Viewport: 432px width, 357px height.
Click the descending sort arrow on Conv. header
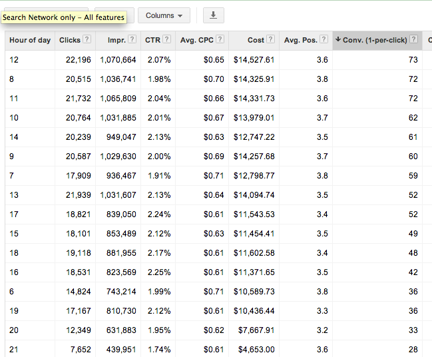pos(338,39)
